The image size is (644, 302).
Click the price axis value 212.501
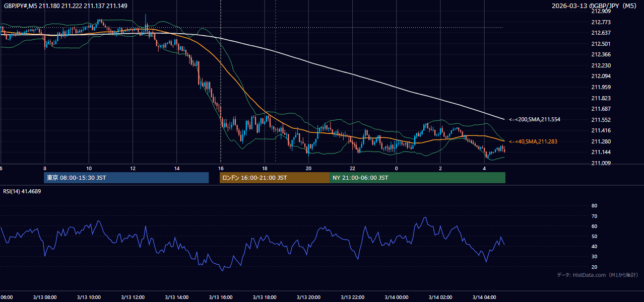click(x=601, y=44)
